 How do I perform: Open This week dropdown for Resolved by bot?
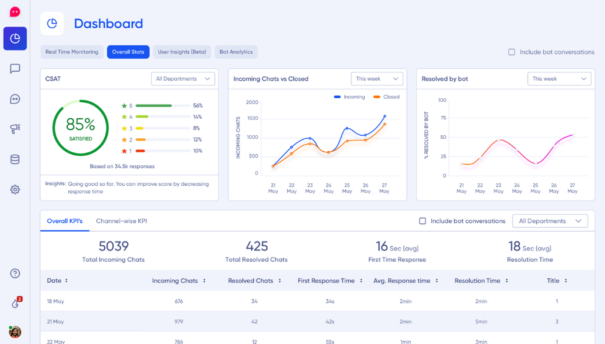pos(559,79)
